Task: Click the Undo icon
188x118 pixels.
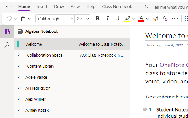Action: (x=9, y=19)
